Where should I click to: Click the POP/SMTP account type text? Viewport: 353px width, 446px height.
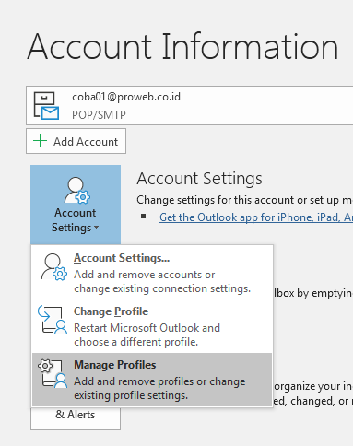99,115
